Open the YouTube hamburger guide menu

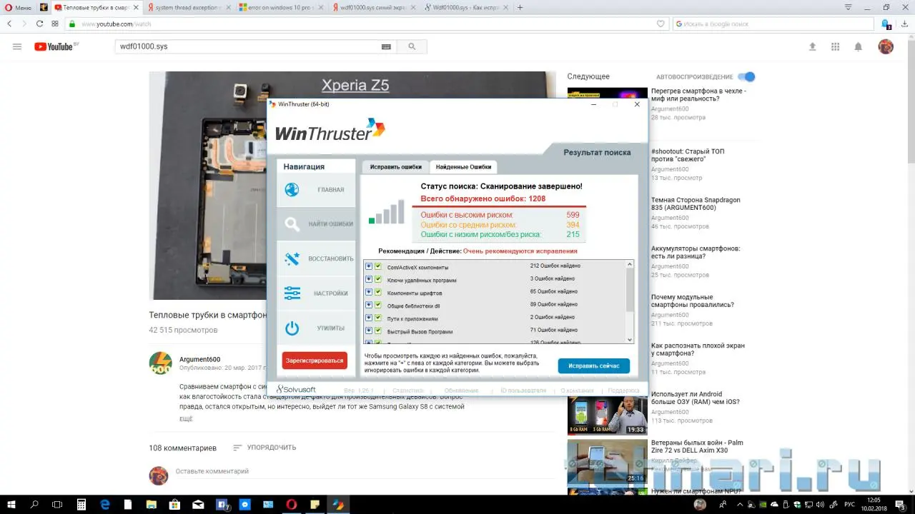pos(17,46)
